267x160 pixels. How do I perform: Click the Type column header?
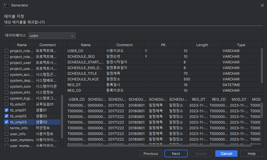(241, 45)
